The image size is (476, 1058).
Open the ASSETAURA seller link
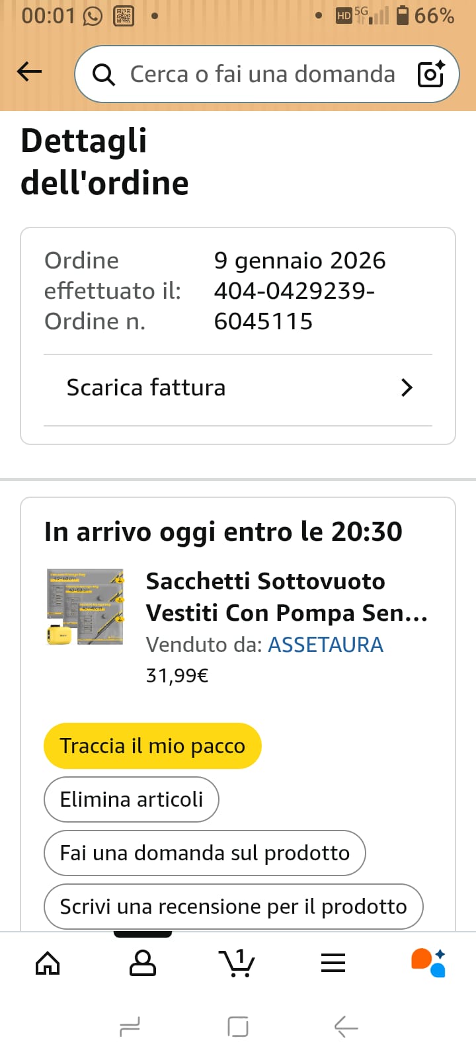pos(325,645)
